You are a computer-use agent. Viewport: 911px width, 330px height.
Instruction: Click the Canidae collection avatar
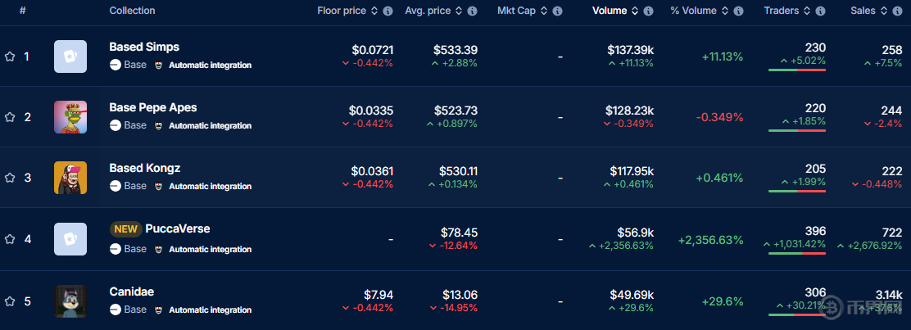click(x=70, y=301)
